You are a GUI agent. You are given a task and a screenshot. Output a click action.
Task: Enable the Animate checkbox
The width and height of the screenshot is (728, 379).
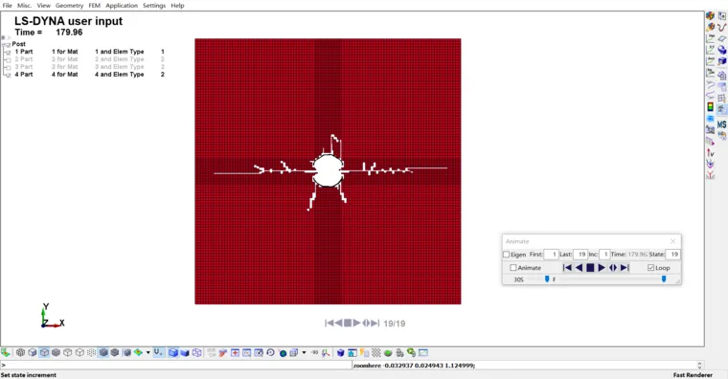coord(513,268)
